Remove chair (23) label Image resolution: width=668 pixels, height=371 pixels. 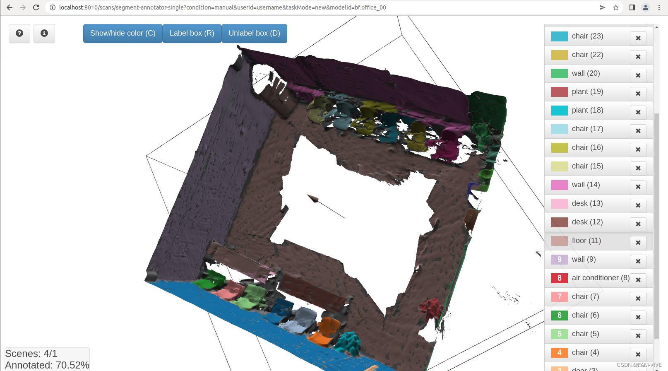point(638,38)
